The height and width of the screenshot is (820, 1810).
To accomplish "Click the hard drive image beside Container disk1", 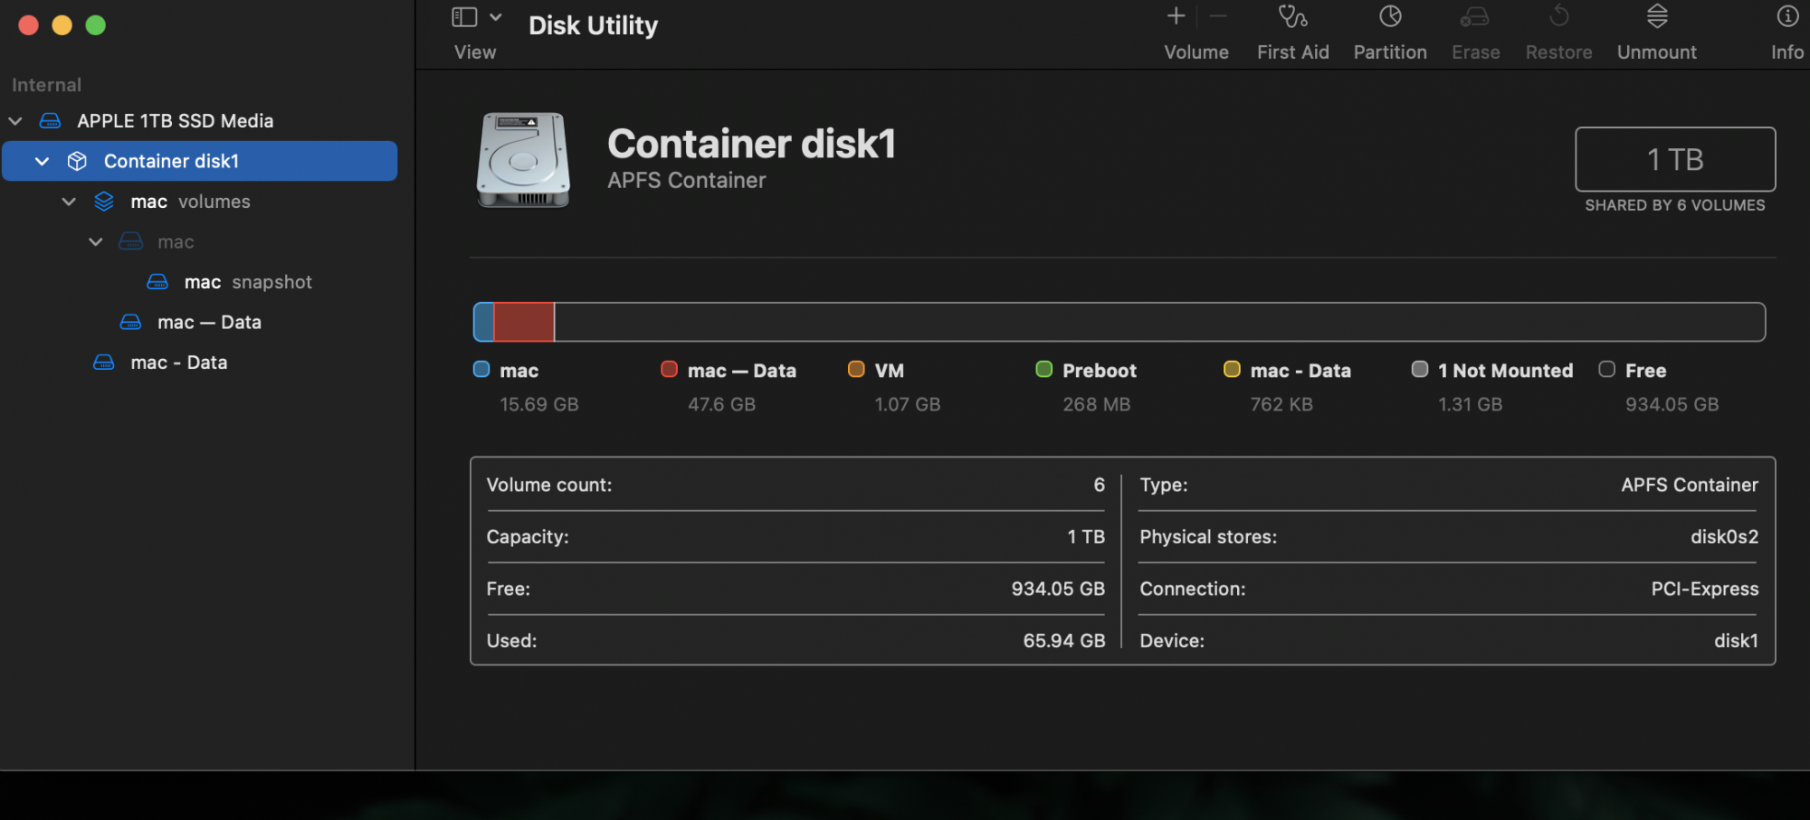I will click(x=523, y=160).
